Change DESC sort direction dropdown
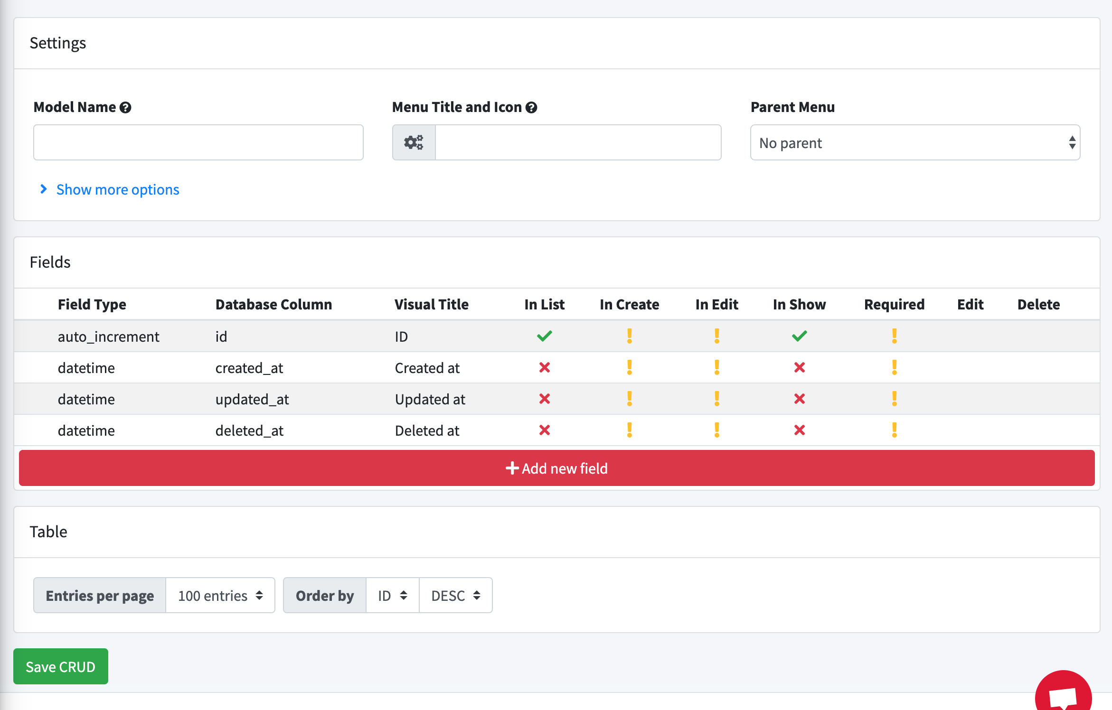 pos(455,595)
